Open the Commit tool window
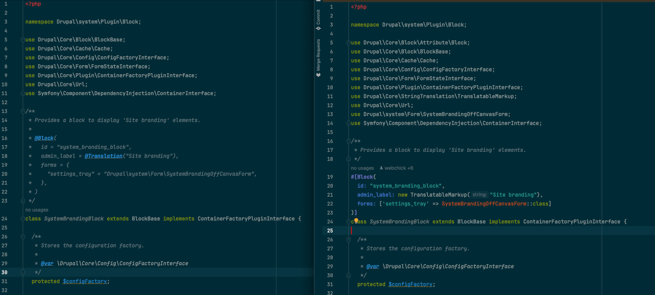 click(318, 20)
